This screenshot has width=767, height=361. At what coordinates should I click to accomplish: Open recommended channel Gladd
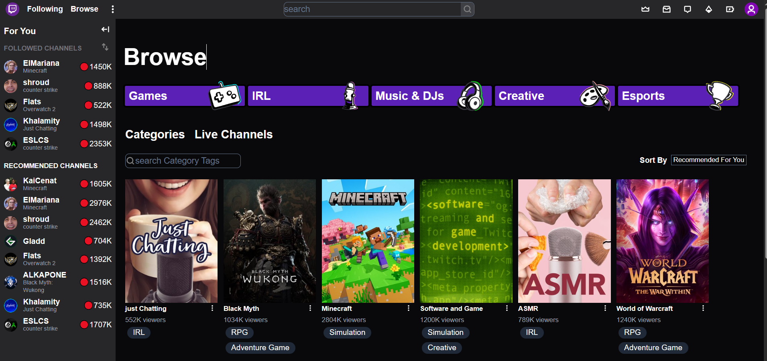(x=58, y=241)
